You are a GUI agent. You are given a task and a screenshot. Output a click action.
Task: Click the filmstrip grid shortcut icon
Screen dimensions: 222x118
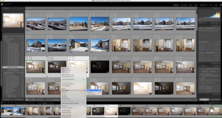[7, 102]
